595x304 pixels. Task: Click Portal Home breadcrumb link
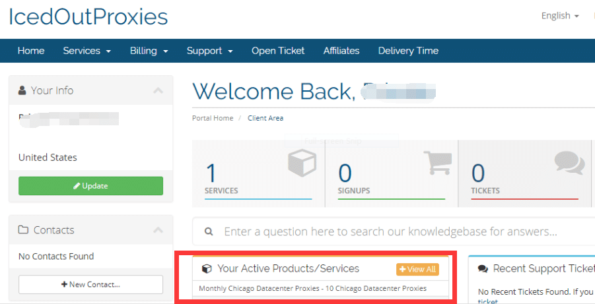[x=213, y=118]
